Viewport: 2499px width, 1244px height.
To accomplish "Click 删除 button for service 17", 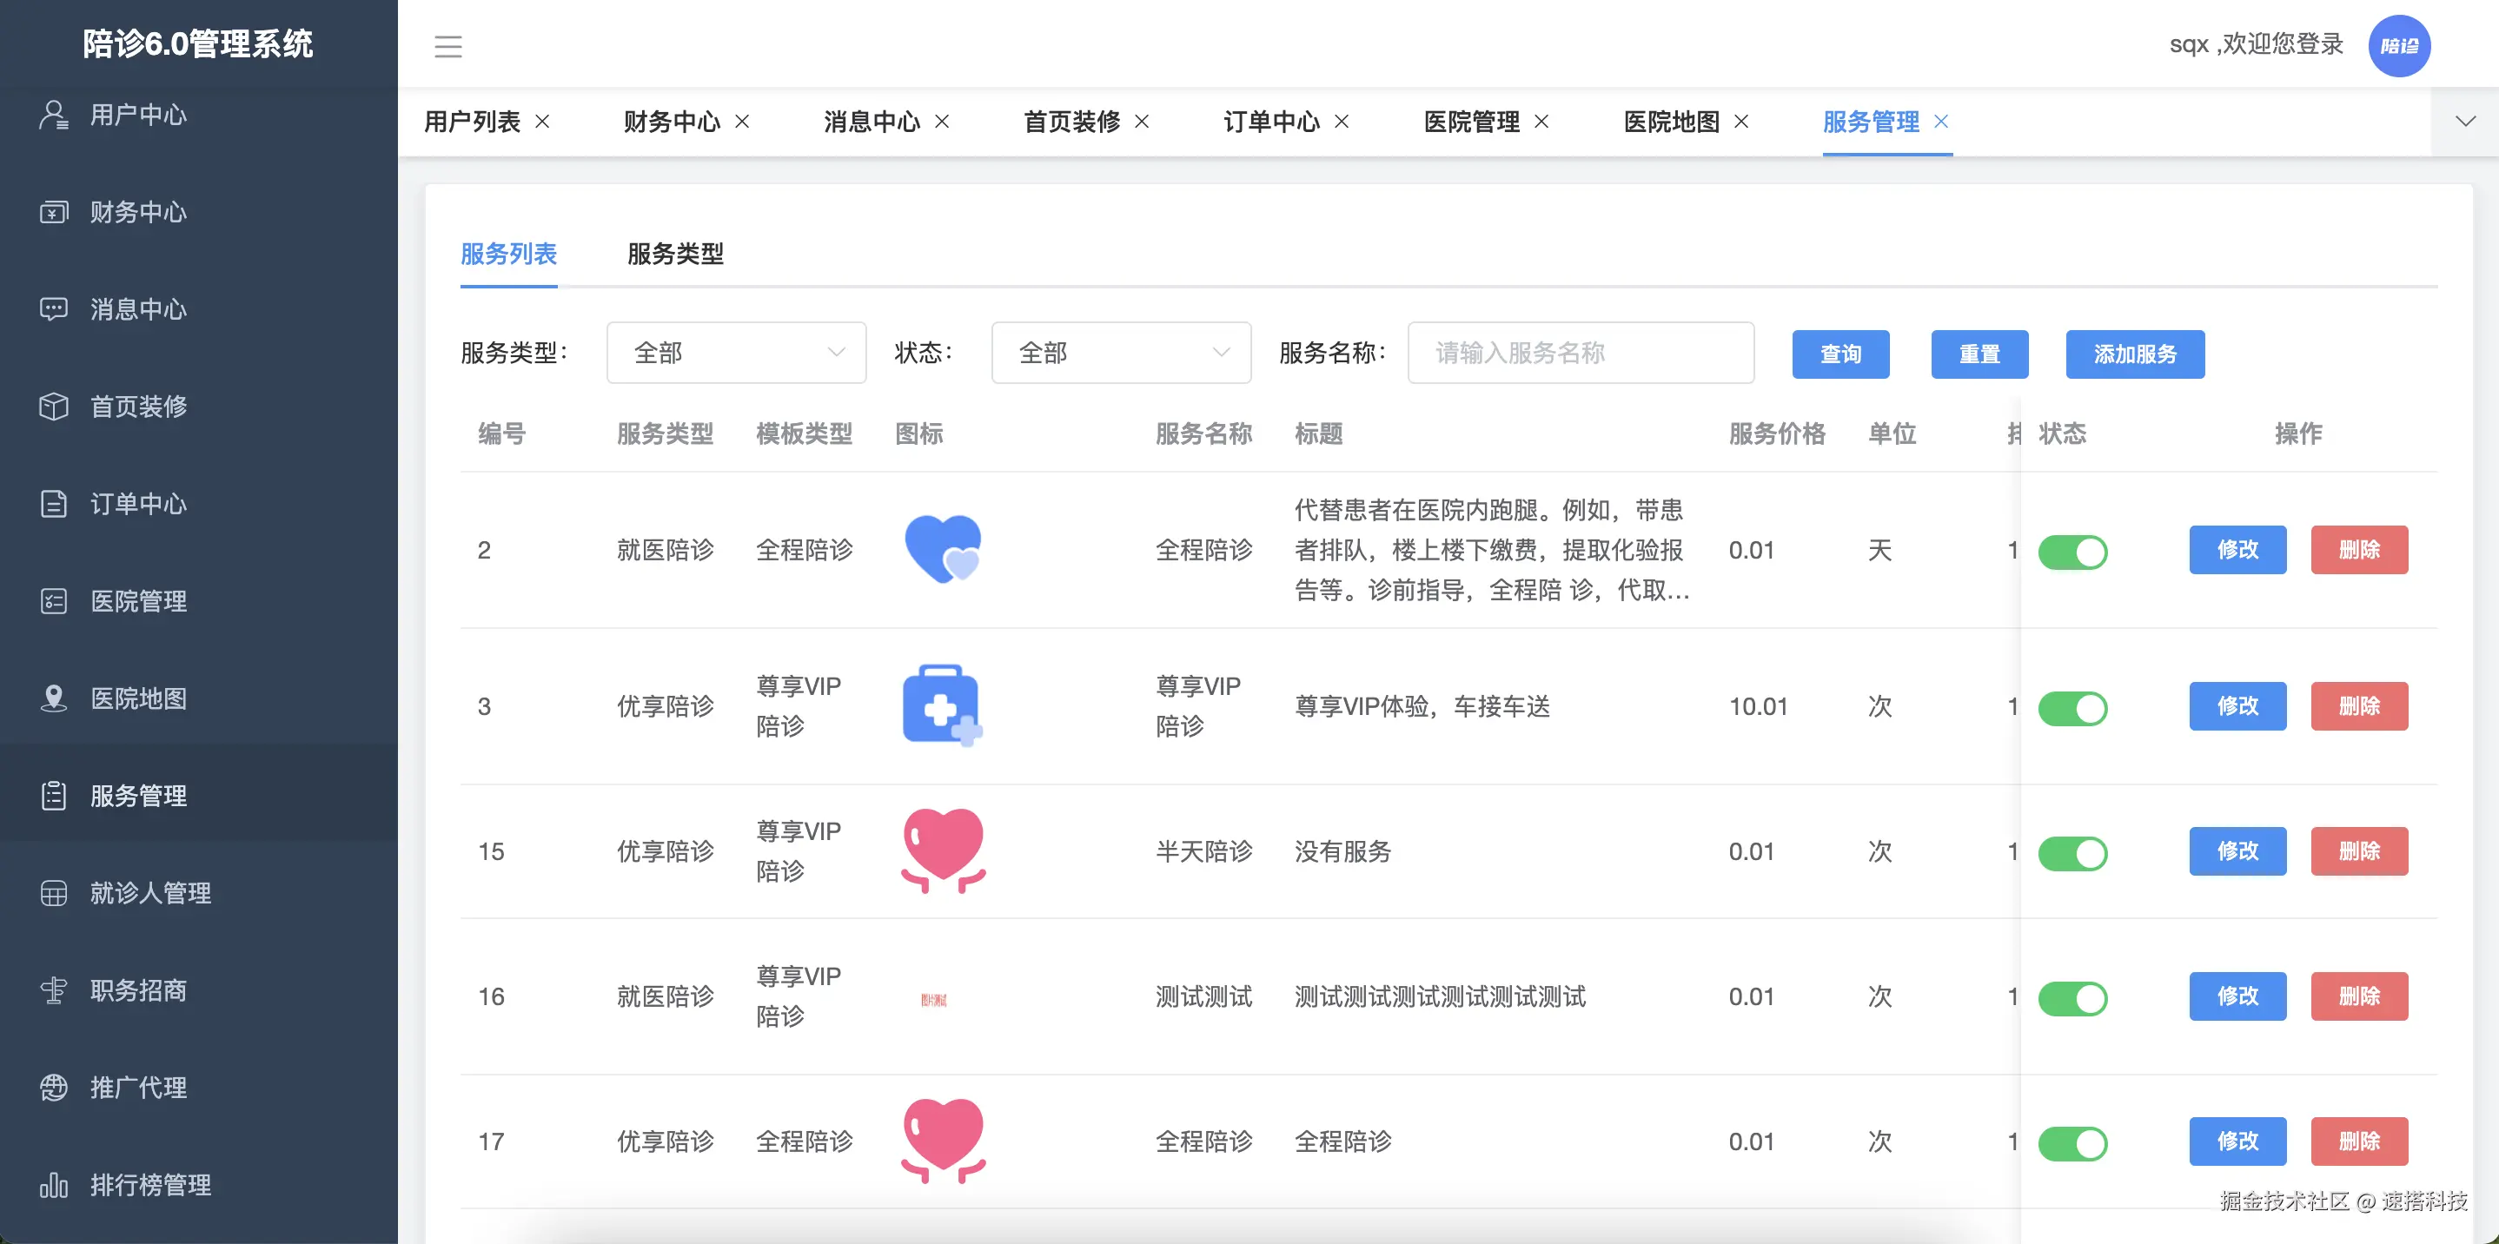I will point(2358,1141).
